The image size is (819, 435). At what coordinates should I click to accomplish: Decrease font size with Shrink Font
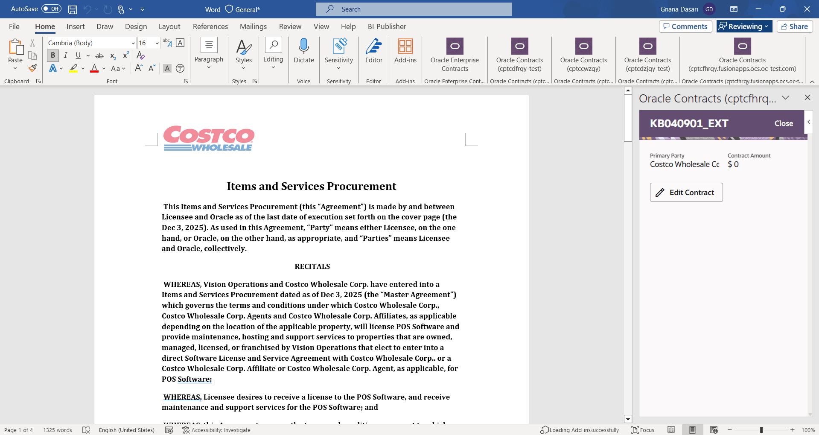point(152,68)
